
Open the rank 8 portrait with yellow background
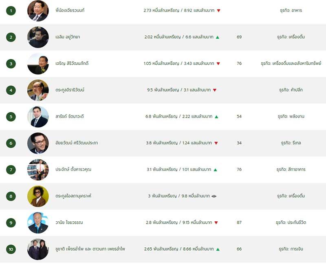tap(38, 196)
